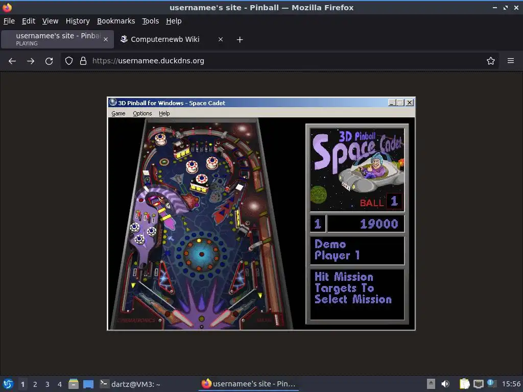Click the 15:56 taskbar clock
This screenshot has width=523, height=392.
pyautogui.click(x=511, y=384)
